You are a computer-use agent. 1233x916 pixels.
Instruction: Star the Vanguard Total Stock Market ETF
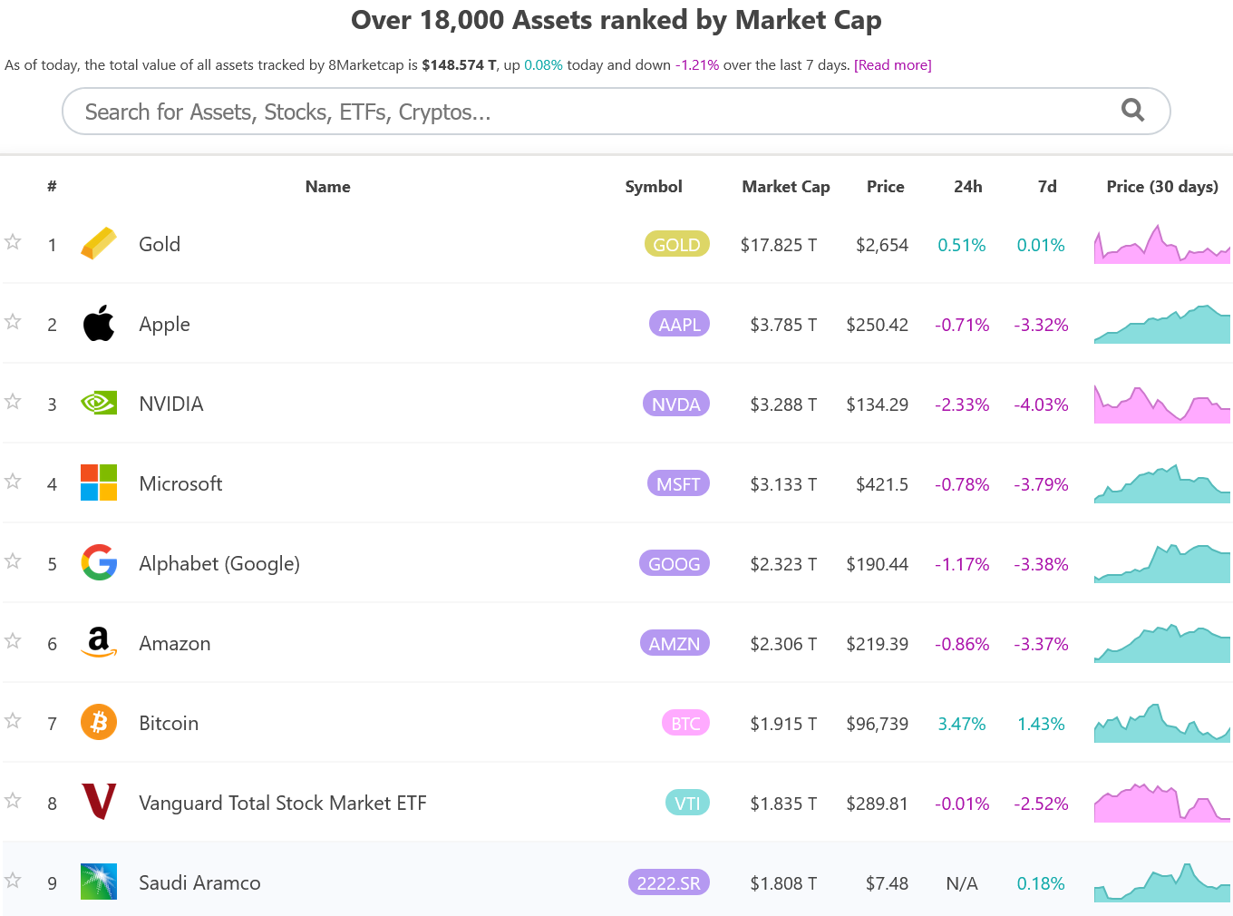(x=13, y=801)
